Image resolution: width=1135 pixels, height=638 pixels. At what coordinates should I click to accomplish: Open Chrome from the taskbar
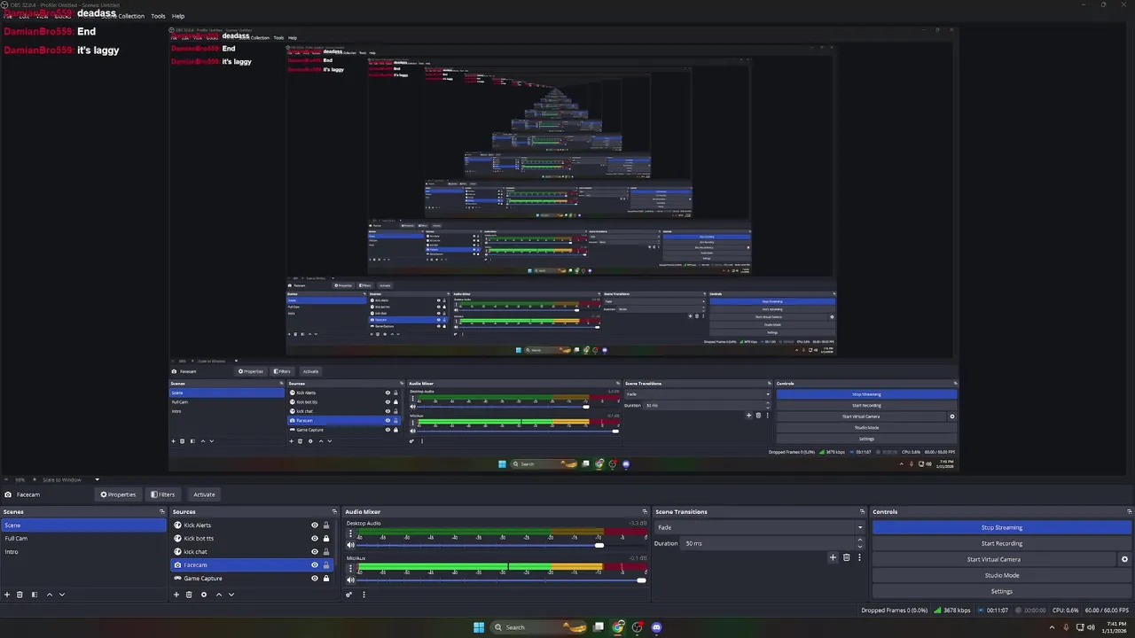[618, 627]
